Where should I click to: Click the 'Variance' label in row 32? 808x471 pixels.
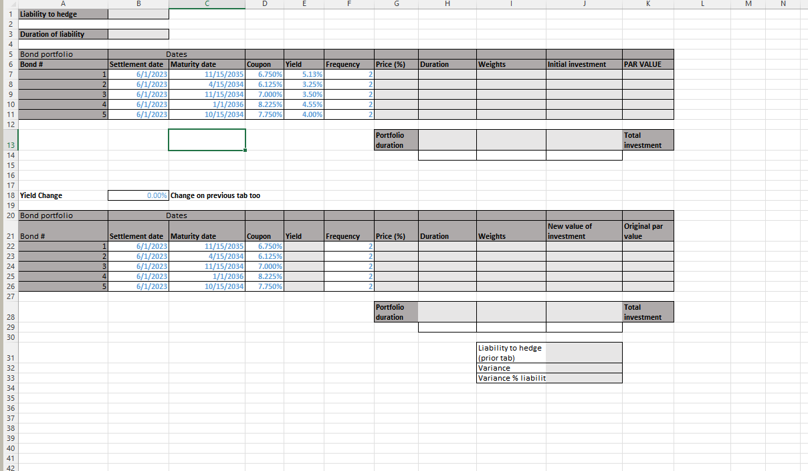click(512, 368)
